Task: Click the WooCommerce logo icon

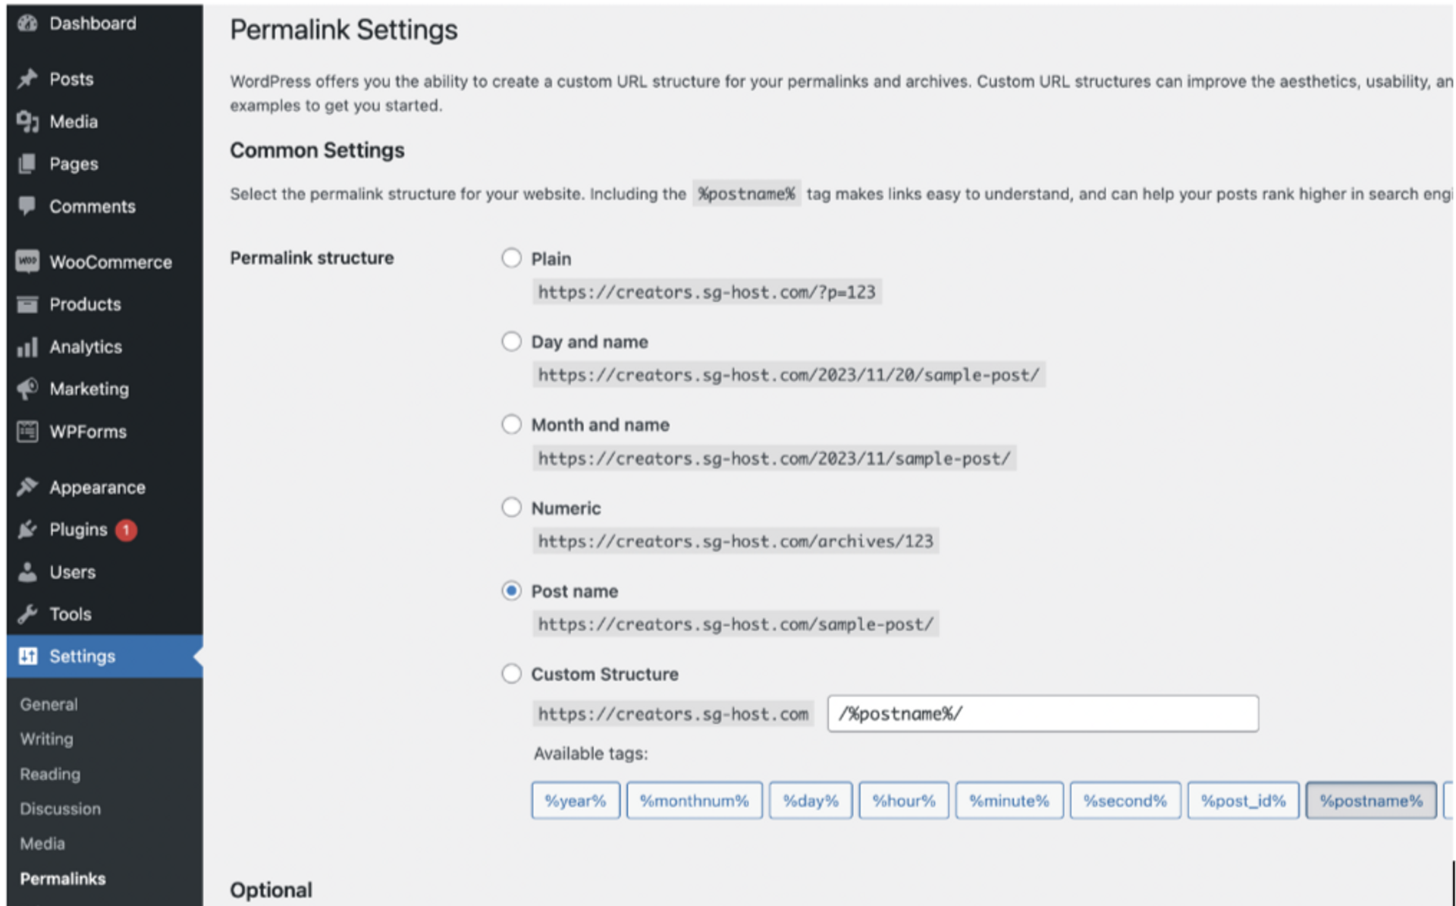Action: pos(27,262)
